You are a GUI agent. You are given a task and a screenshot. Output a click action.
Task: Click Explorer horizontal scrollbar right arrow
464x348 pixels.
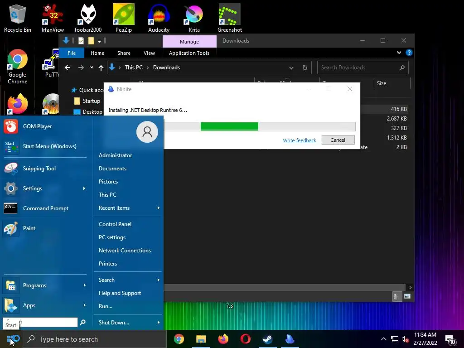tap(410, 287)
